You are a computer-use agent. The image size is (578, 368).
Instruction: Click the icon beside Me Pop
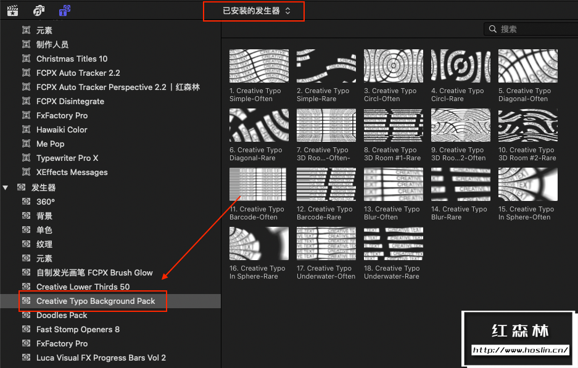(26, 144)
